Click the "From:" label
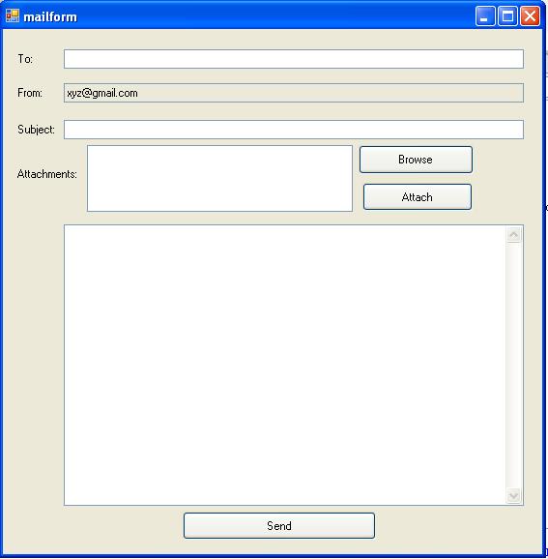This screenshot has height=559, width=548. coord(30,93)
